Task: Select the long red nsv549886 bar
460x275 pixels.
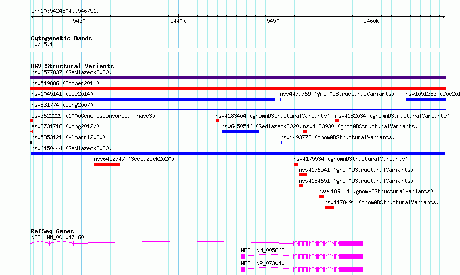Action: [238, 88]
